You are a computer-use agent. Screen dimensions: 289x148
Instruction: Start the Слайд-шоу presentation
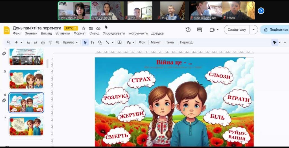237,30
